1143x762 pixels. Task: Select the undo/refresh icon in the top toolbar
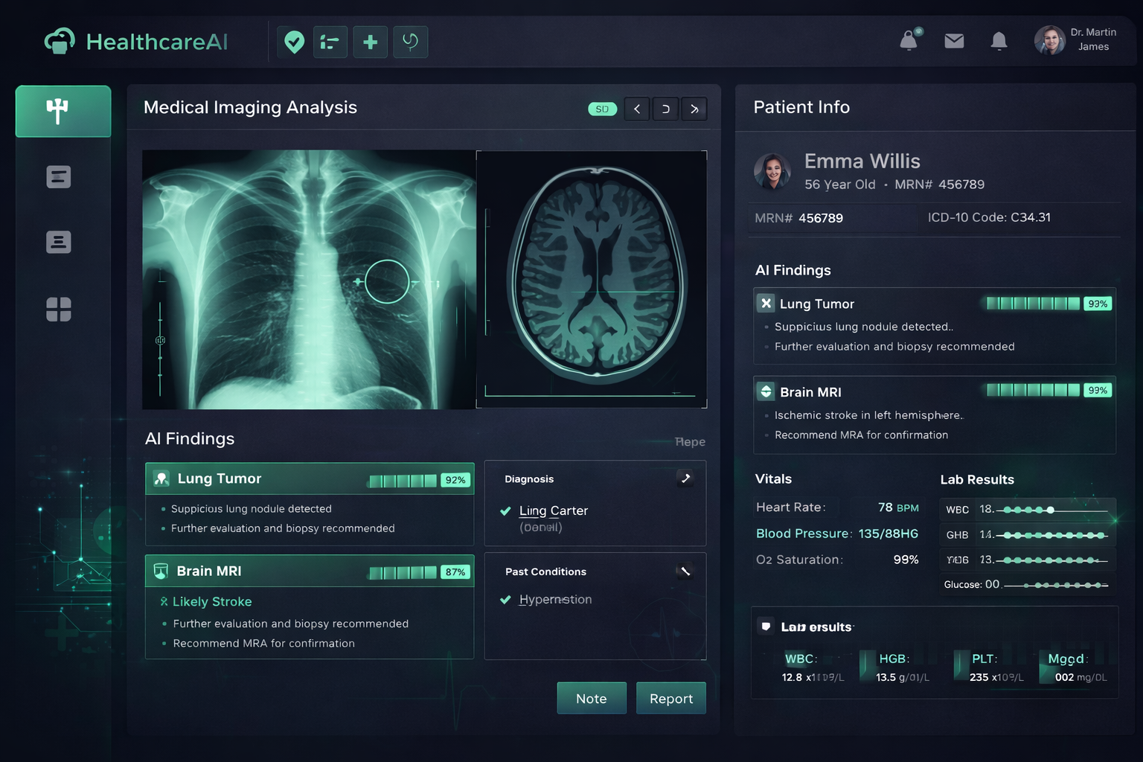click(x=410, y=42)
